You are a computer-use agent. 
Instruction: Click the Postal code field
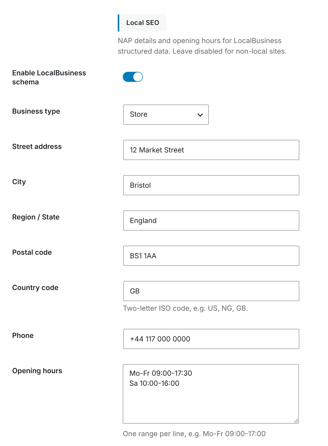[211, 256]
